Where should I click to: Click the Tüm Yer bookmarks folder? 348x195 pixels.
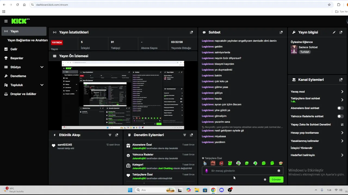coord(341,12)
